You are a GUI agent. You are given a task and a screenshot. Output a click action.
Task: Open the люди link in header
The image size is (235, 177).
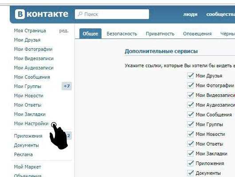coord(190,14)
